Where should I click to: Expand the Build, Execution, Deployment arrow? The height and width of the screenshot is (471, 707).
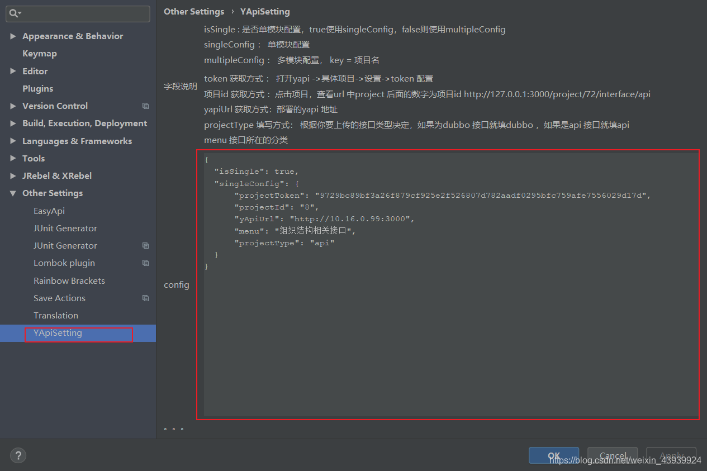[13, 123]
